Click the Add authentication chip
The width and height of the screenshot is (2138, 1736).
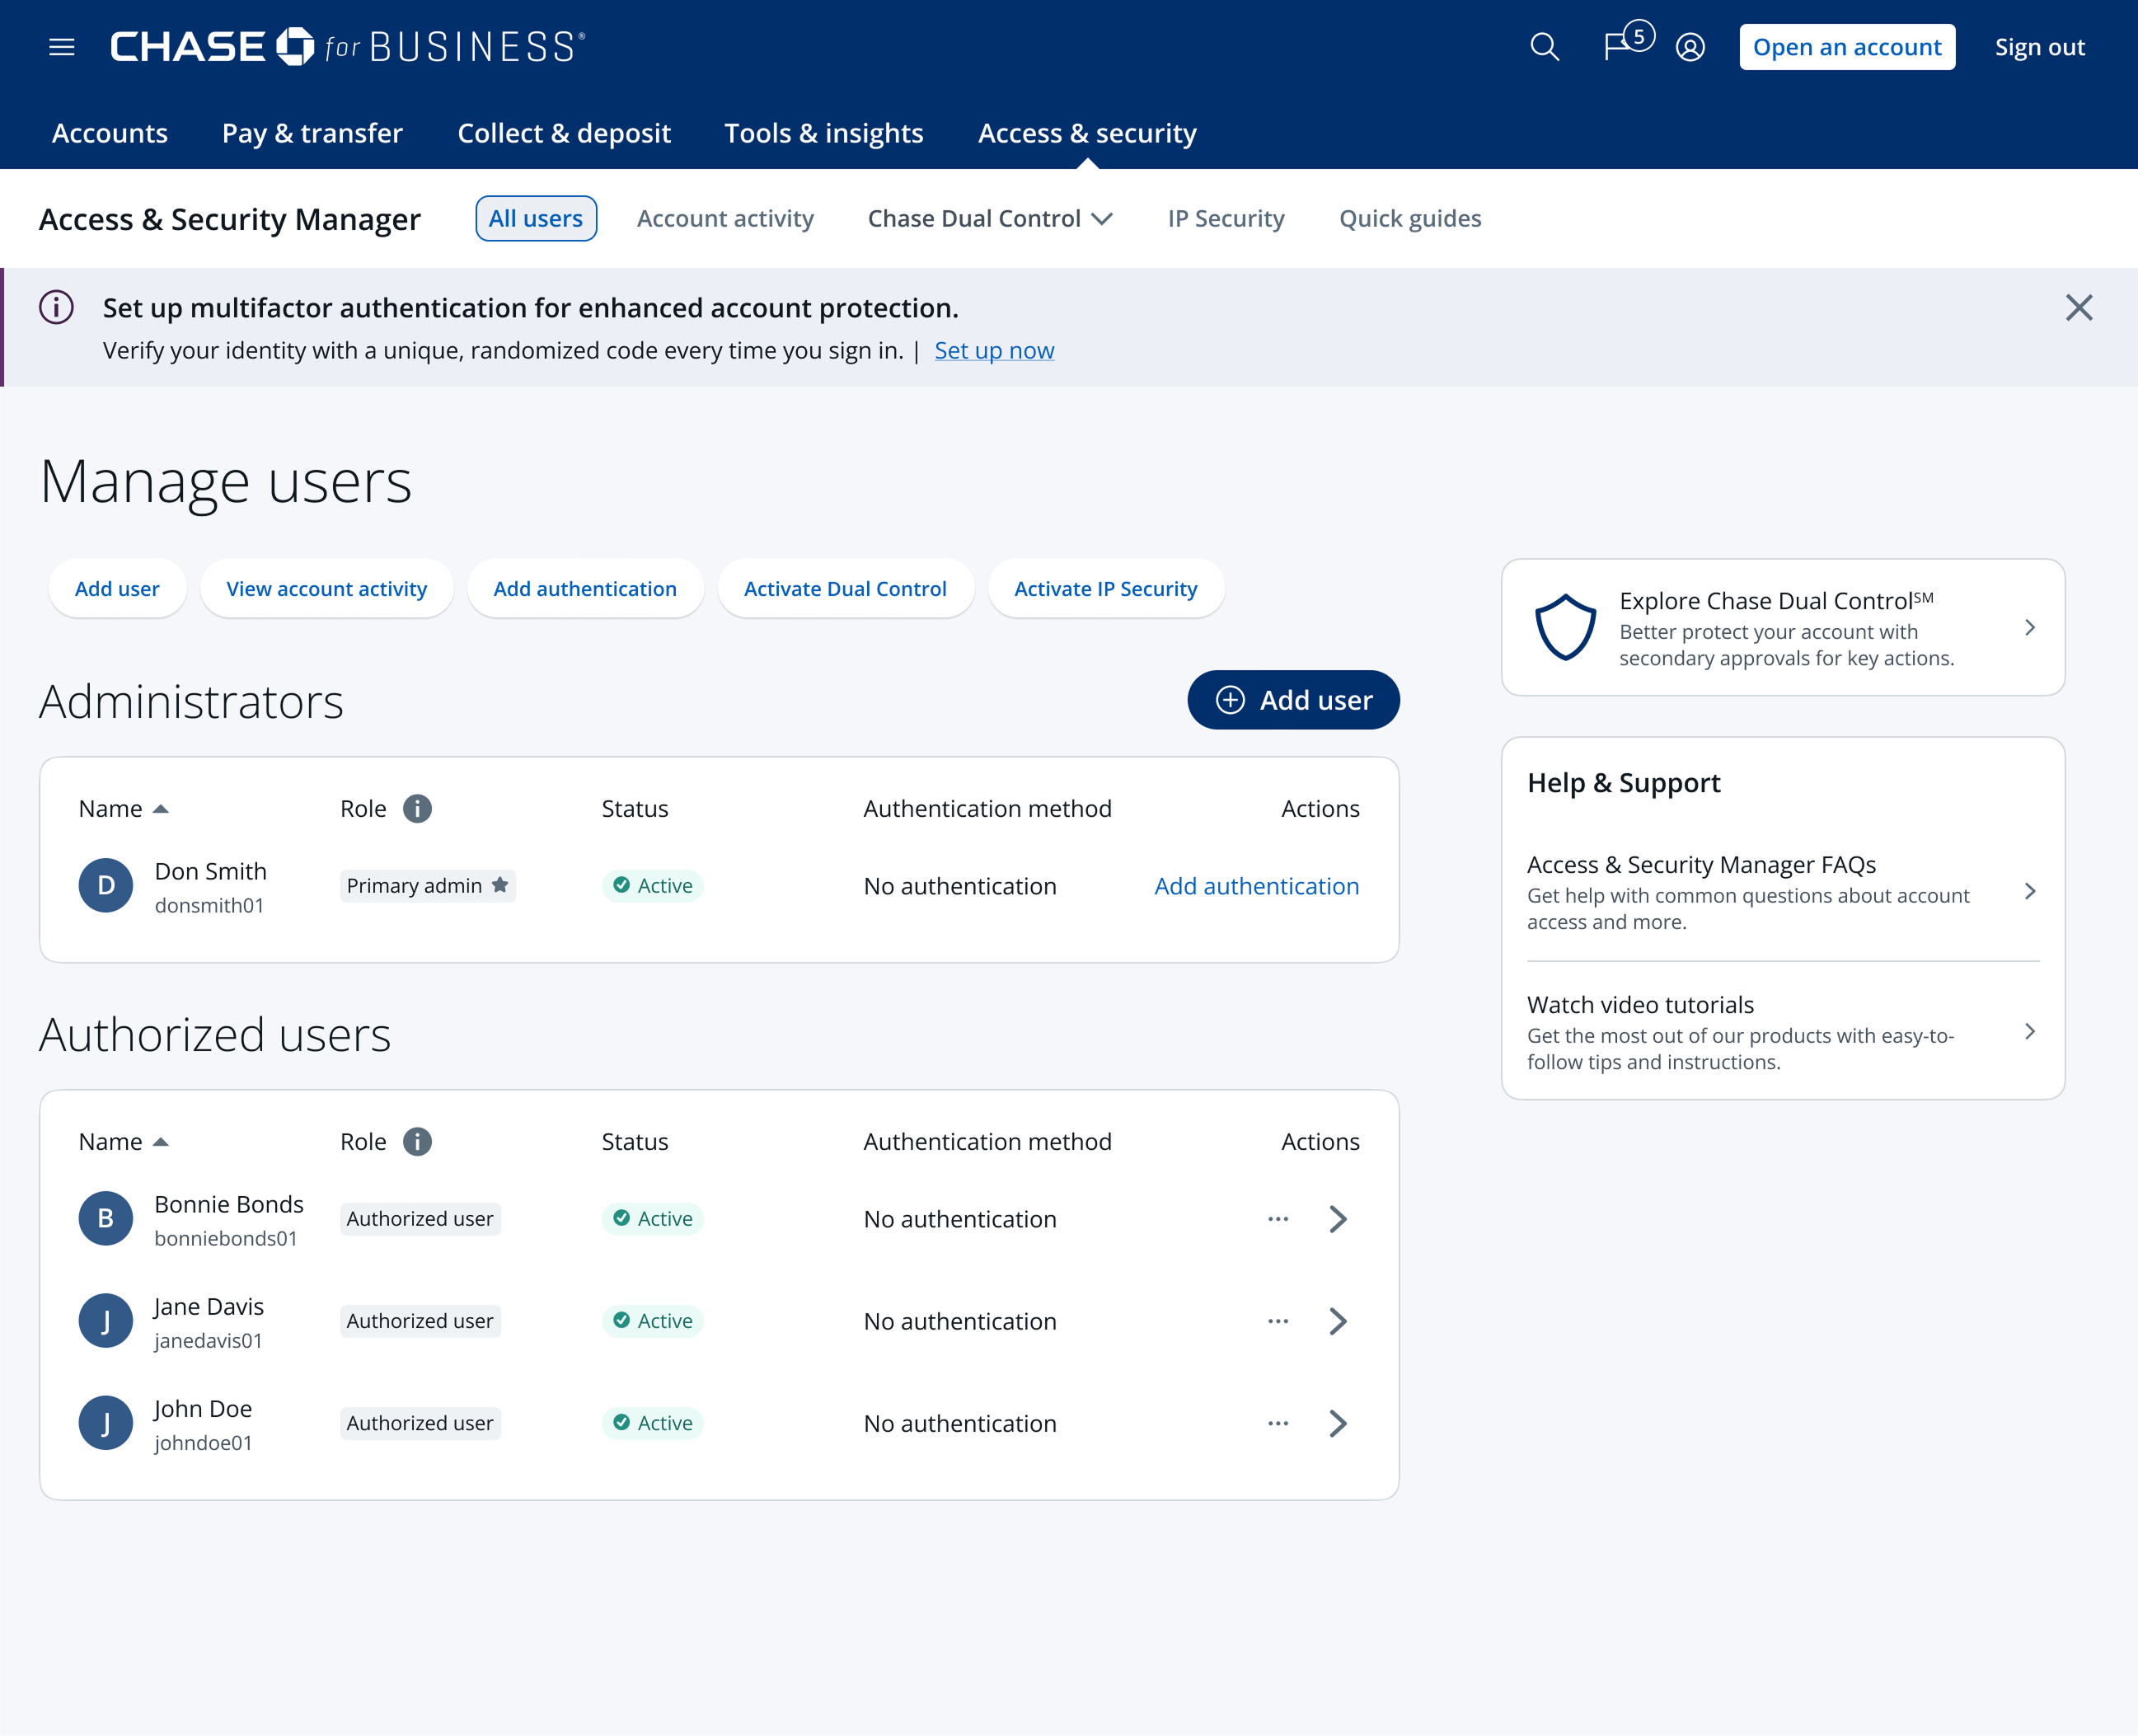pos(585,588)
